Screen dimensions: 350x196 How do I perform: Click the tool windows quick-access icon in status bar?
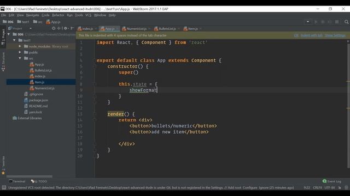click(x=4, y=187)
